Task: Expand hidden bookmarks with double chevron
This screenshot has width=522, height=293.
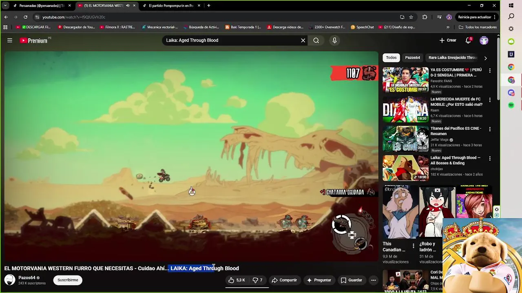Action: [448, 27]
